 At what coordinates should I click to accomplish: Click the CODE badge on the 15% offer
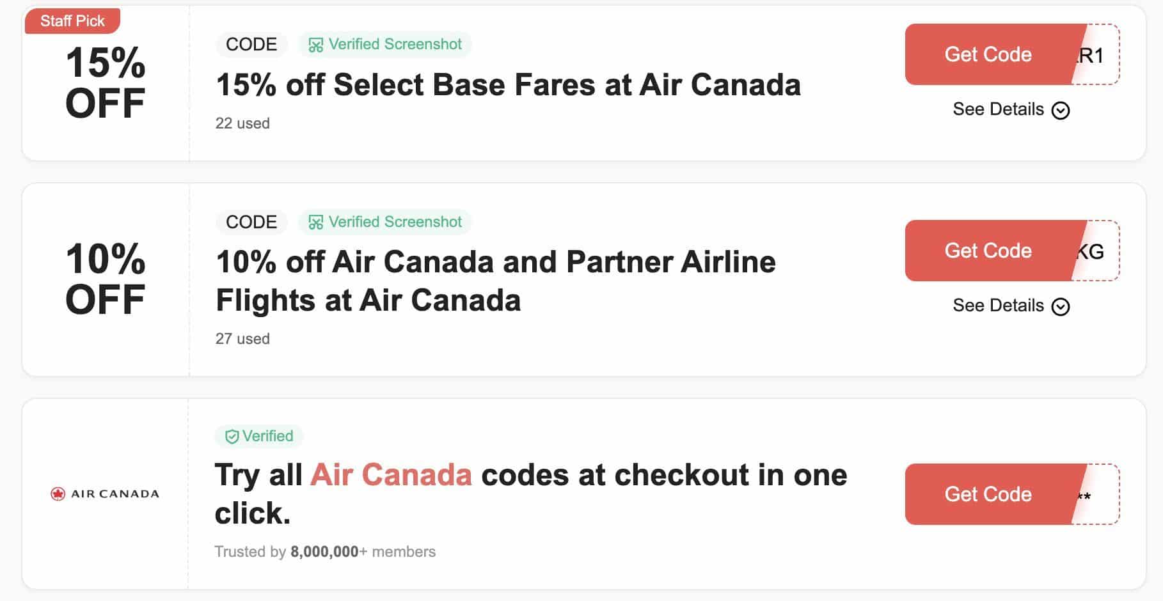[251, 44]
